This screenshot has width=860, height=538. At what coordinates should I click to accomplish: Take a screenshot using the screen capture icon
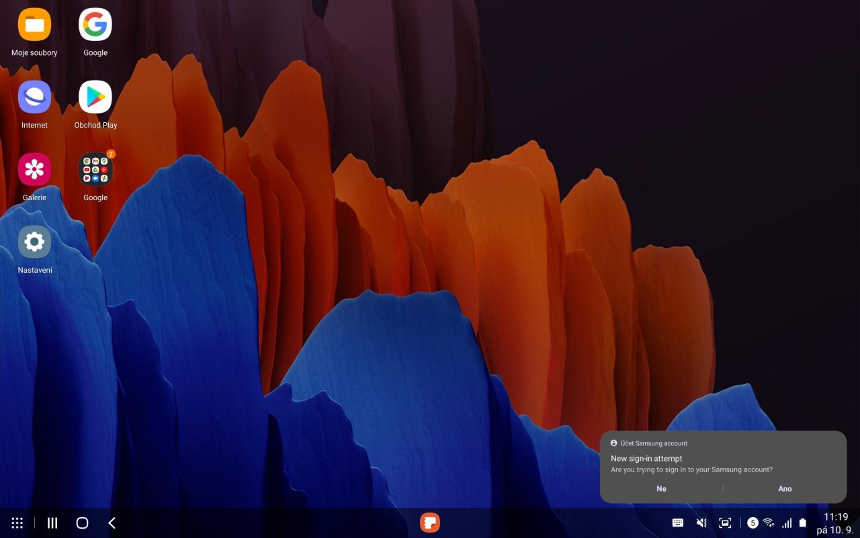[725, 523]
